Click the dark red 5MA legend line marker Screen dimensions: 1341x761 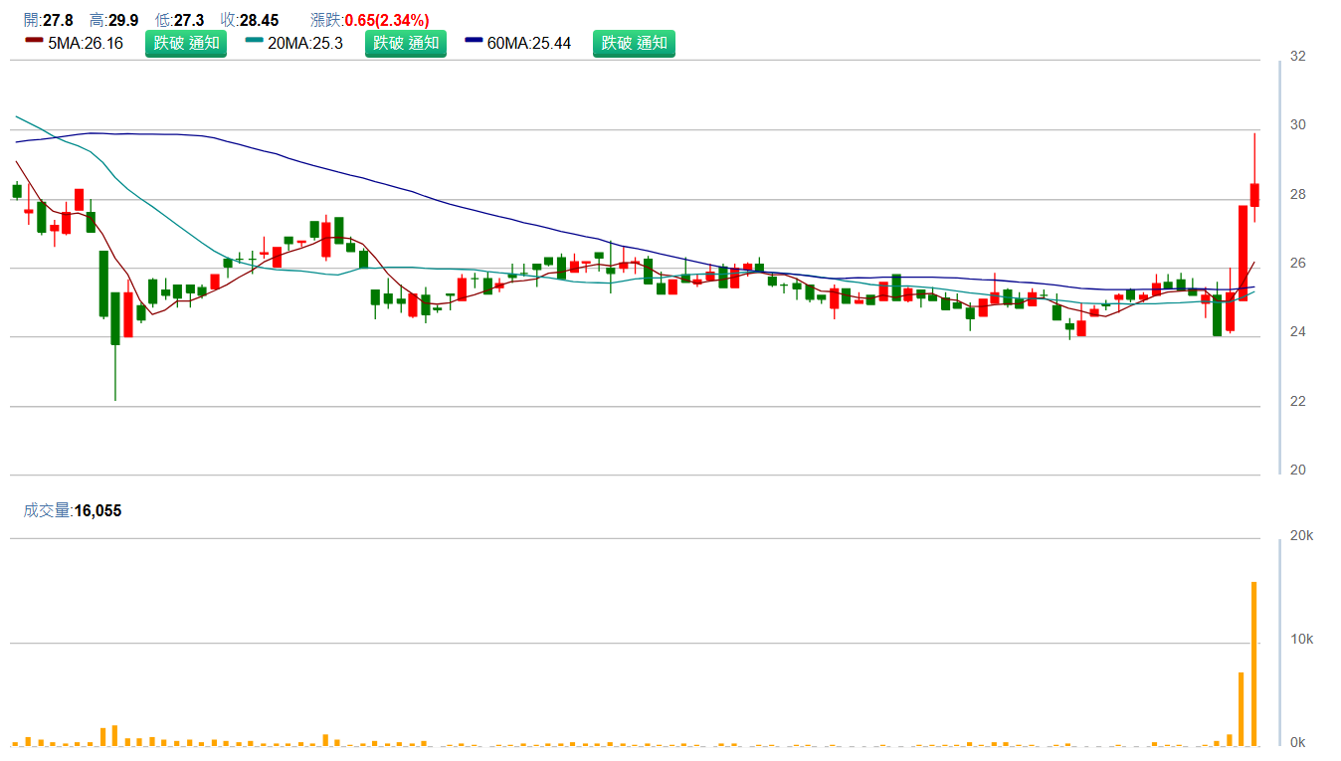coord(34,41)
